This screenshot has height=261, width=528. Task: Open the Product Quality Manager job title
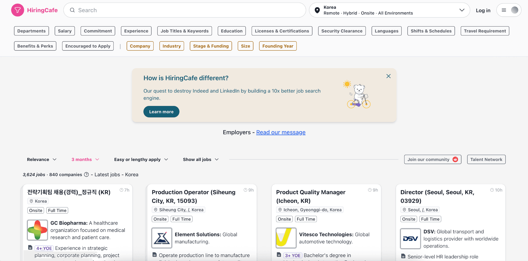coord(311,196)
